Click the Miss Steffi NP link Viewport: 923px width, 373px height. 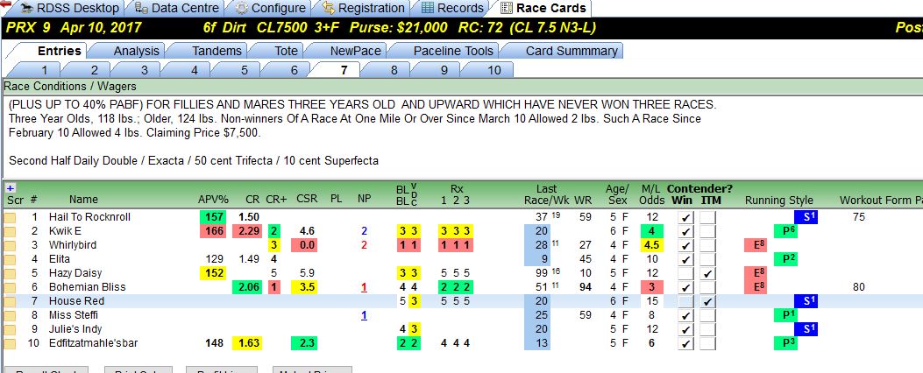pyautogui.click(x=364, y=315)
